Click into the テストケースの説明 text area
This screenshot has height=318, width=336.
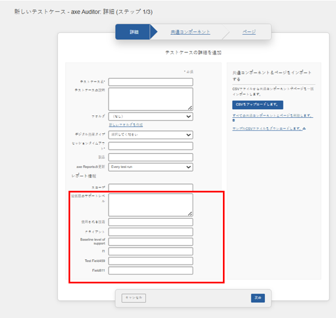coord(150,99)
